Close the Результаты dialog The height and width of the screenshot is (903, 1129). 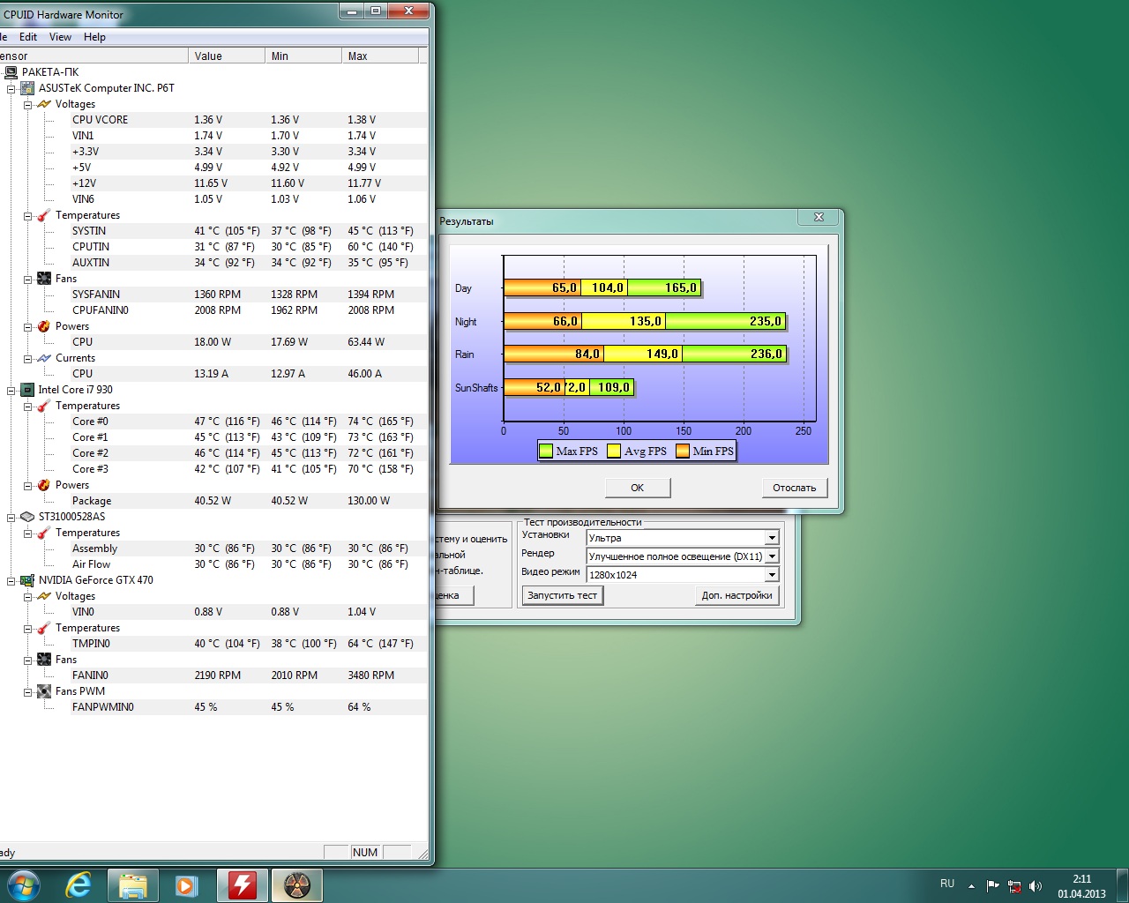(819, 217)
